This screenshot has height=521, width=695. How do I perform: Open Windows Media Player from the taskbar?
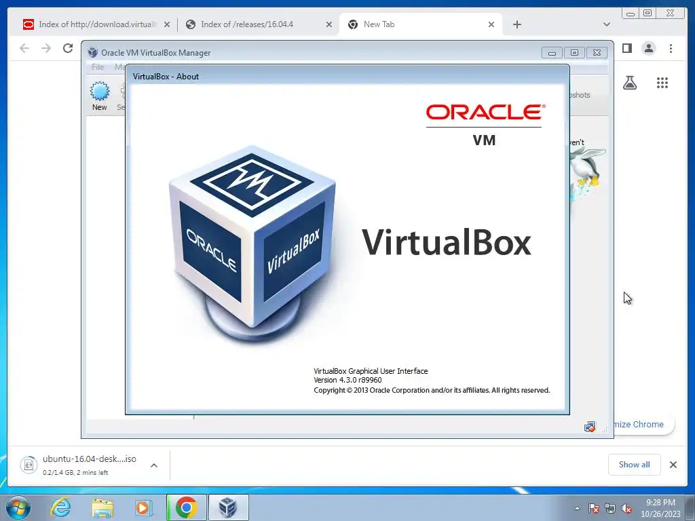coord(144,507)
